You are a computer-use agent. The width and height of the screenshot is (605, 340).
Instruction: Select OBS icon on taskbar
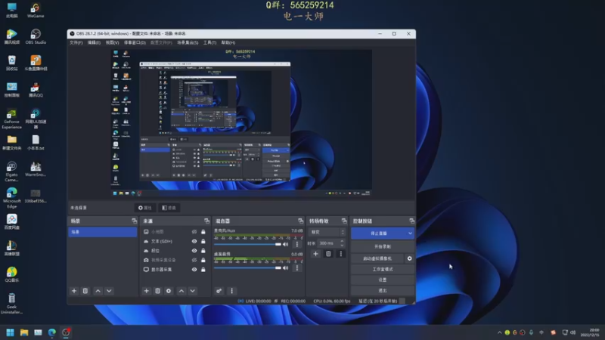(66, 332)
